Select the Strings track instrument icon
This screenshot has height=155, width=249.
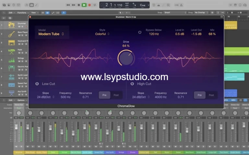point(11,60)
